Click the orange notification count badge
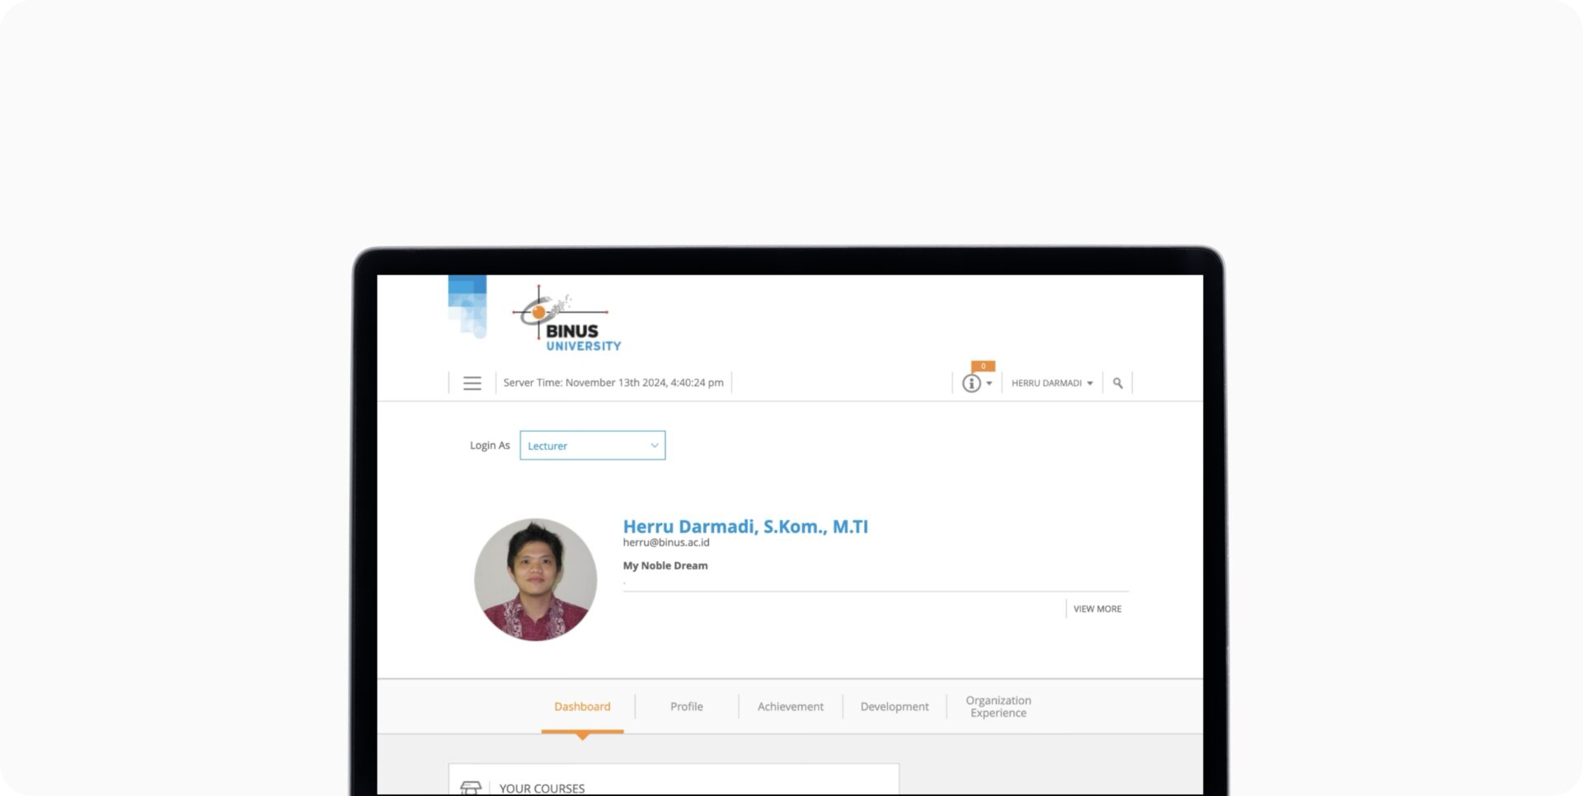 (x=983, y=366)
